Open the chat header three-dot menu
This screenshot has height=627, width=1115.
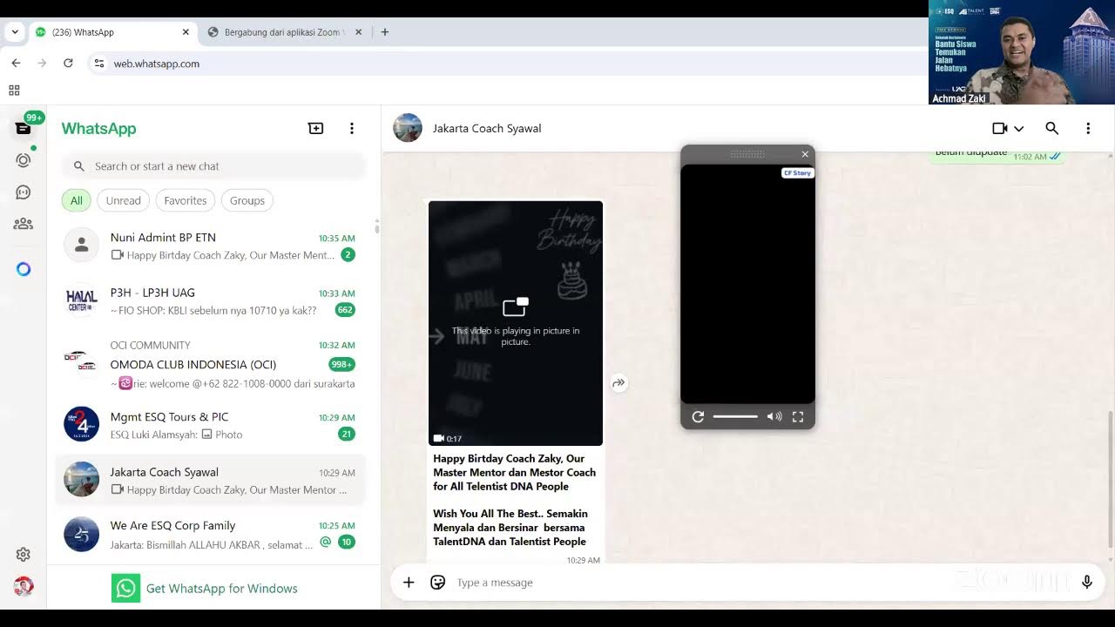coord(1088,128)
